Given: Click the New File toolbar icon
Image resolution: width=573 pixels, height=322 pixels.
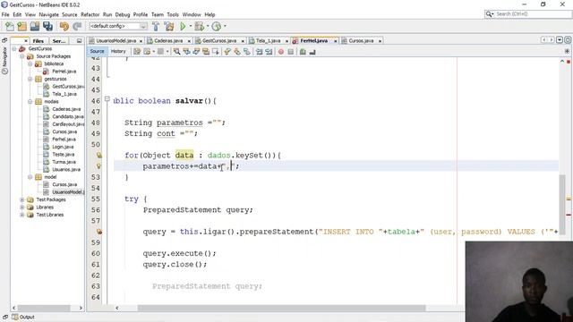Looking at the screenshot, I should pyautogui.click(x=10, y=26).
